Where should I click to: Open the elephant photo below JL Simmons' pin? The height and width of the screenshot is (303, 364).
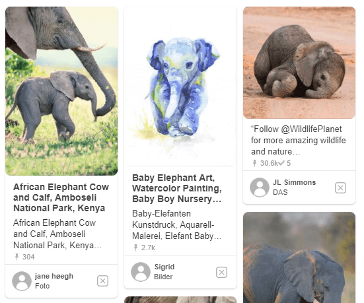299,257
